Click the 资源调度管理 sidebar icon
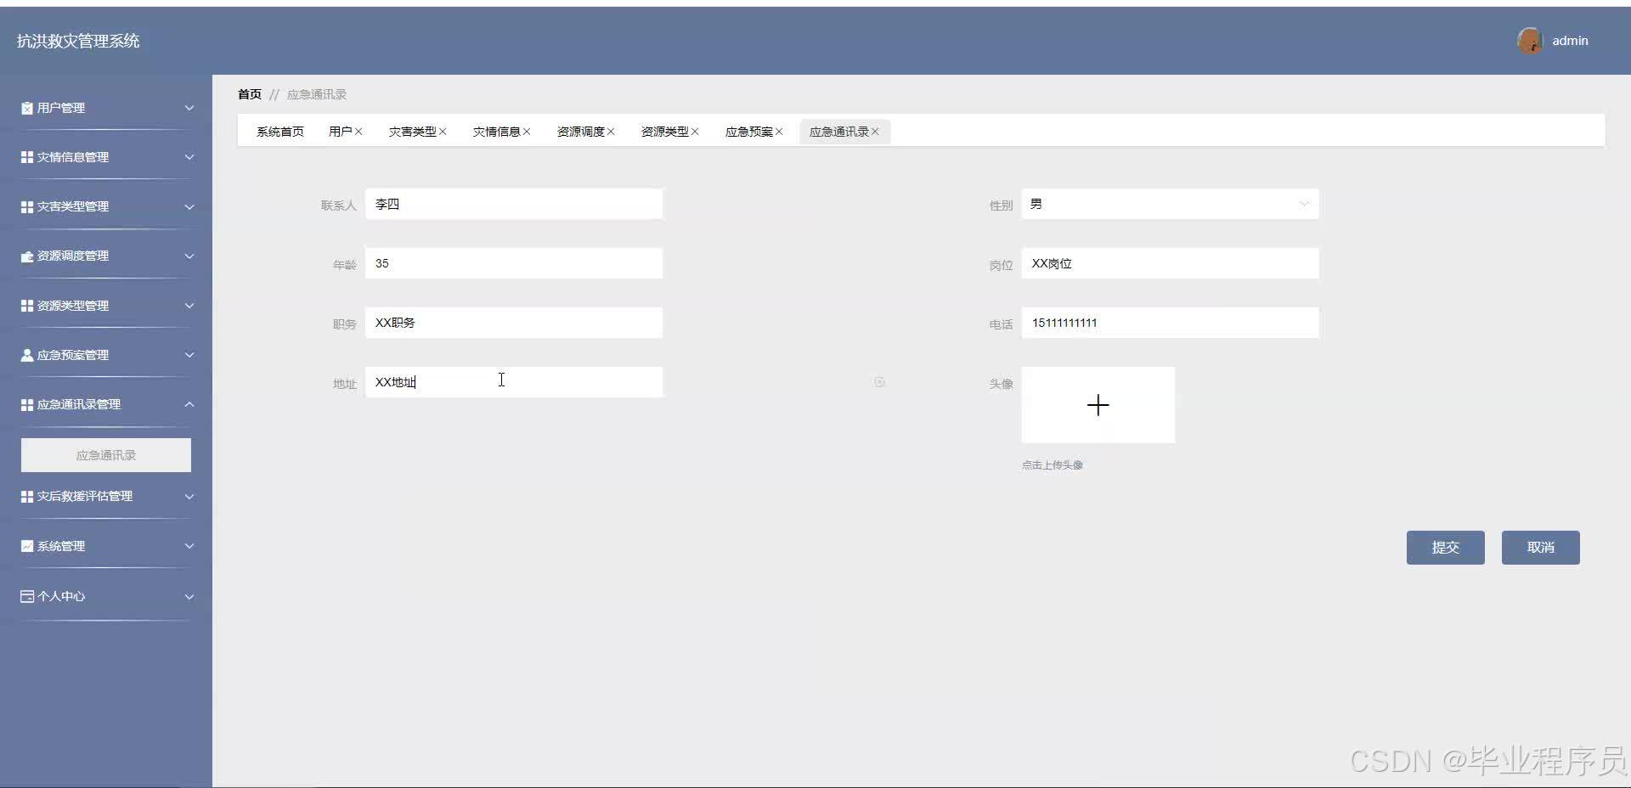The image size is (1631, 788). [25, 256]
